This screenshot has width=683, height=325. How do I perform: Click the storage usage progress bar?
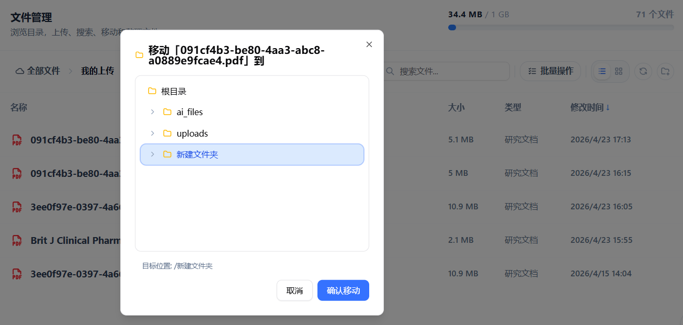tap(561, 27)
